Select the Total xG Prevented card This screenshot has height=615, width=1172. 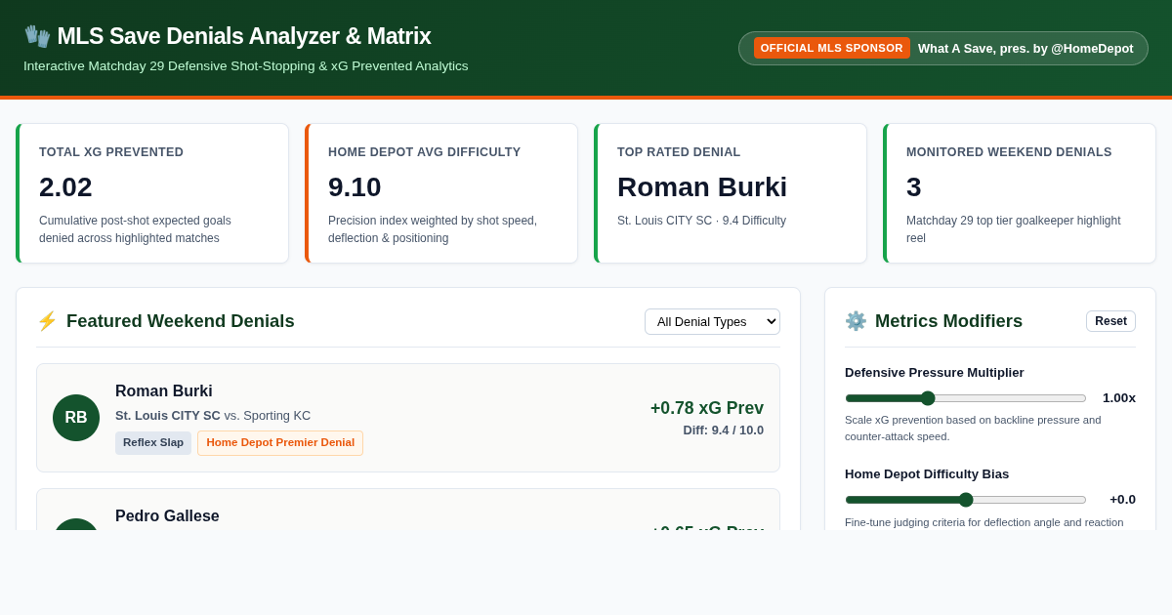(152, 193)
